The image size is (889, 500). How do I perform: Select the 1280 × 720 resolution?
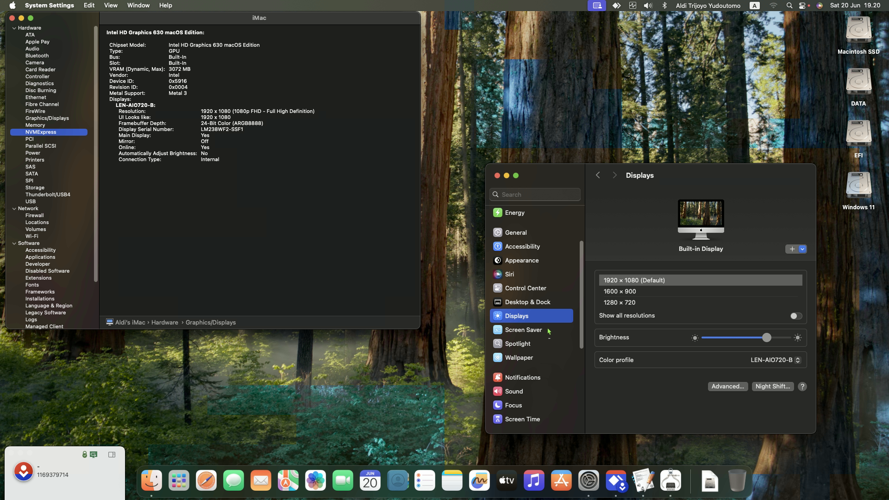(700, 302)
